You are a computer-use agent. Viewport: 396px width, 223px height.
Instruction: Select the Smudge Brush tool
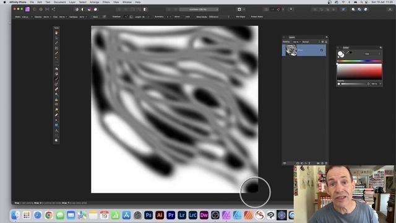point(56,110)
